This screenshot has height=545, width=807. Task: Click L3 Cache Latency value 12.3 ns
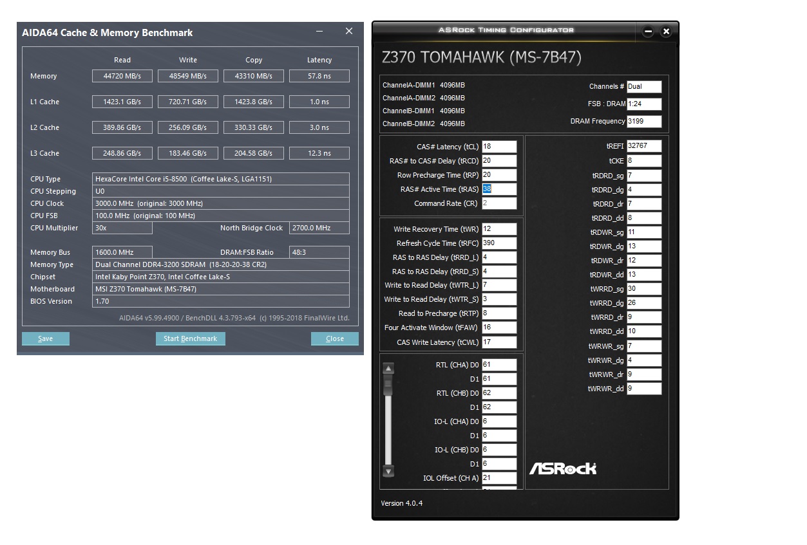(319, 153)
